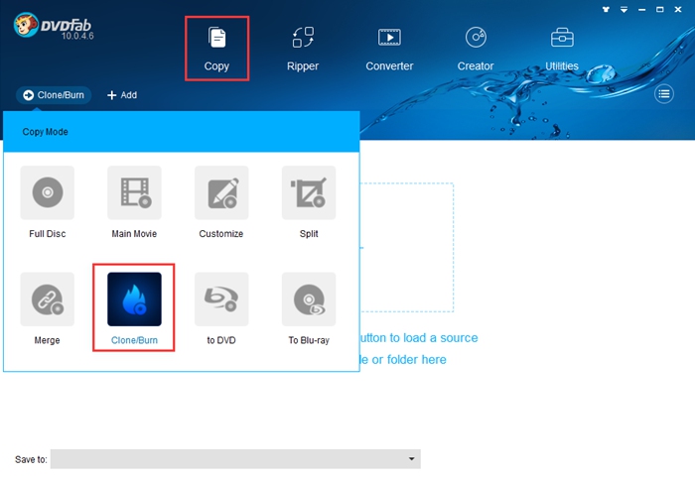695x477 pixels.
Task: Close the DVDFab window
Action: pyautogui.click(x=678, y=9)
